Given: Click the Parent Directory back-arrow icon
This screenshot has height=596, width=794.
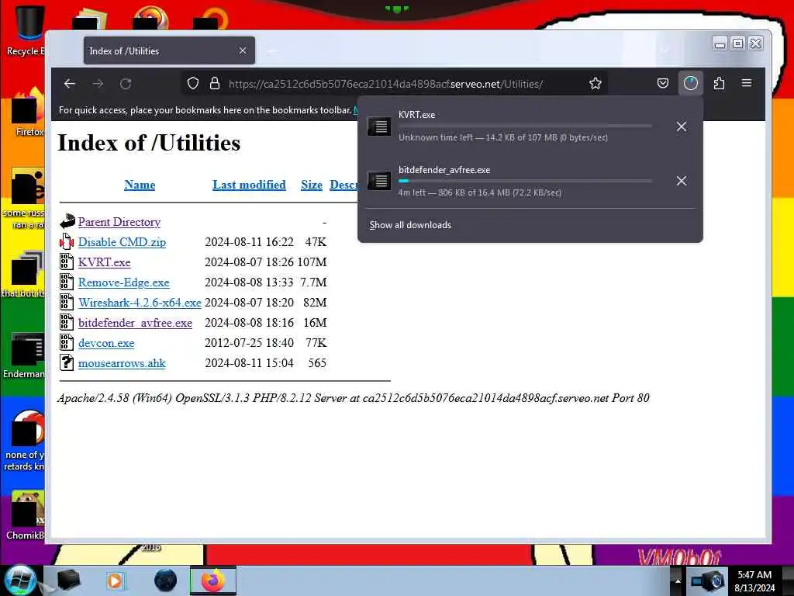Looking at the screenshot, I should (67, 221).
